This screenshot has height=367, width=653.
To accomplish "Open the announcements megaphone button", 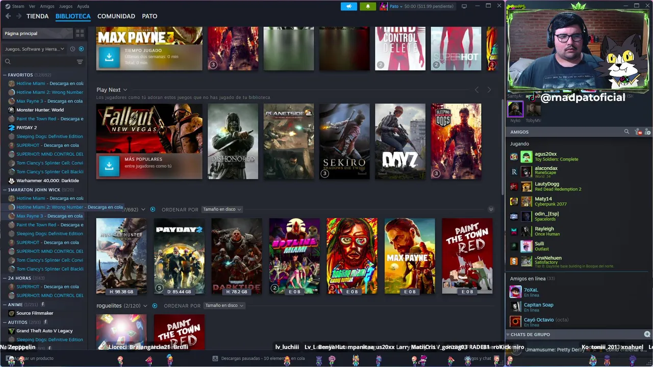I will click(x=349, y=6).
